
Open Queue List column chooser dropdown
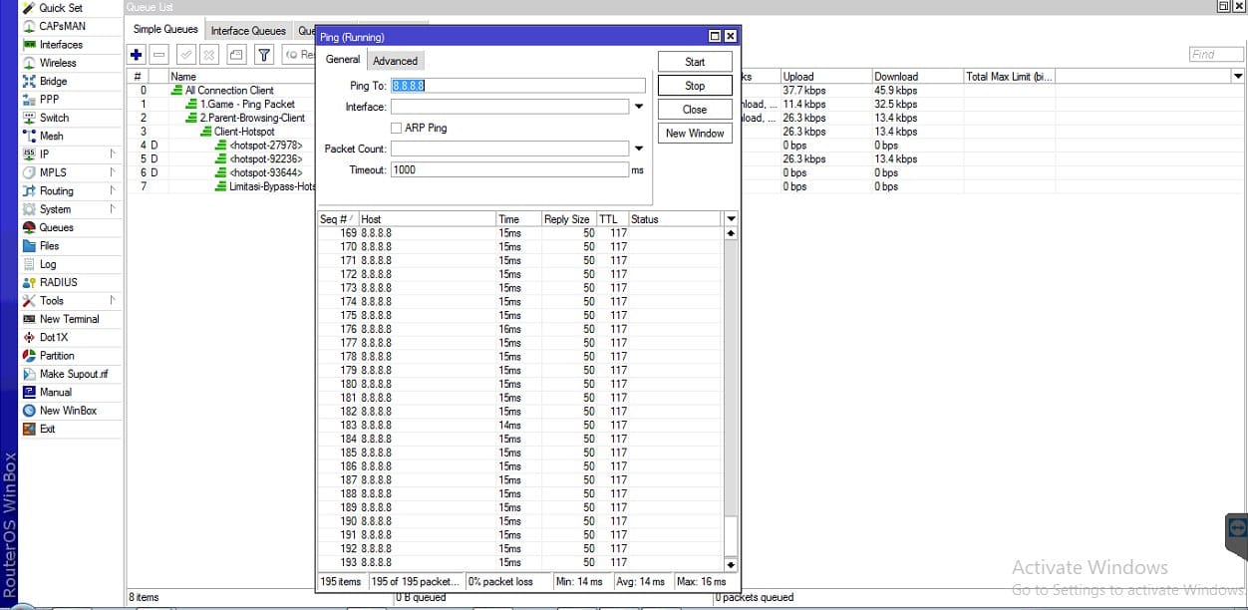tap(1238, 77)
